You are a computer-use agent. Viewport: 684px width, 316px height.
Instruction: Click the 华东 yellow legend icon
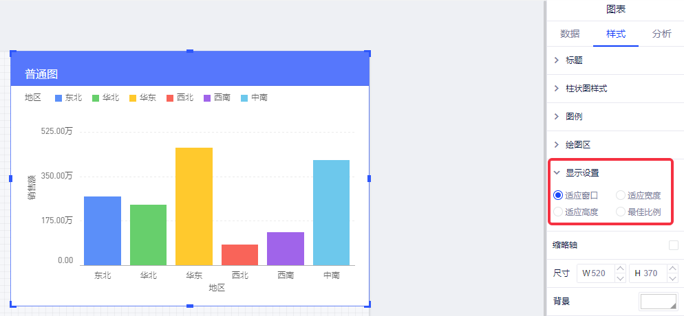pyautogui.click(x=133, y=98)
